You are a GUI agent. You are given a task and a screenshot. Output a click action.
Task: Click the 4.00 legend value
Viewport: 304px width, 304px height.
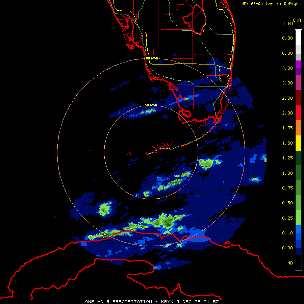click(287, 68)
